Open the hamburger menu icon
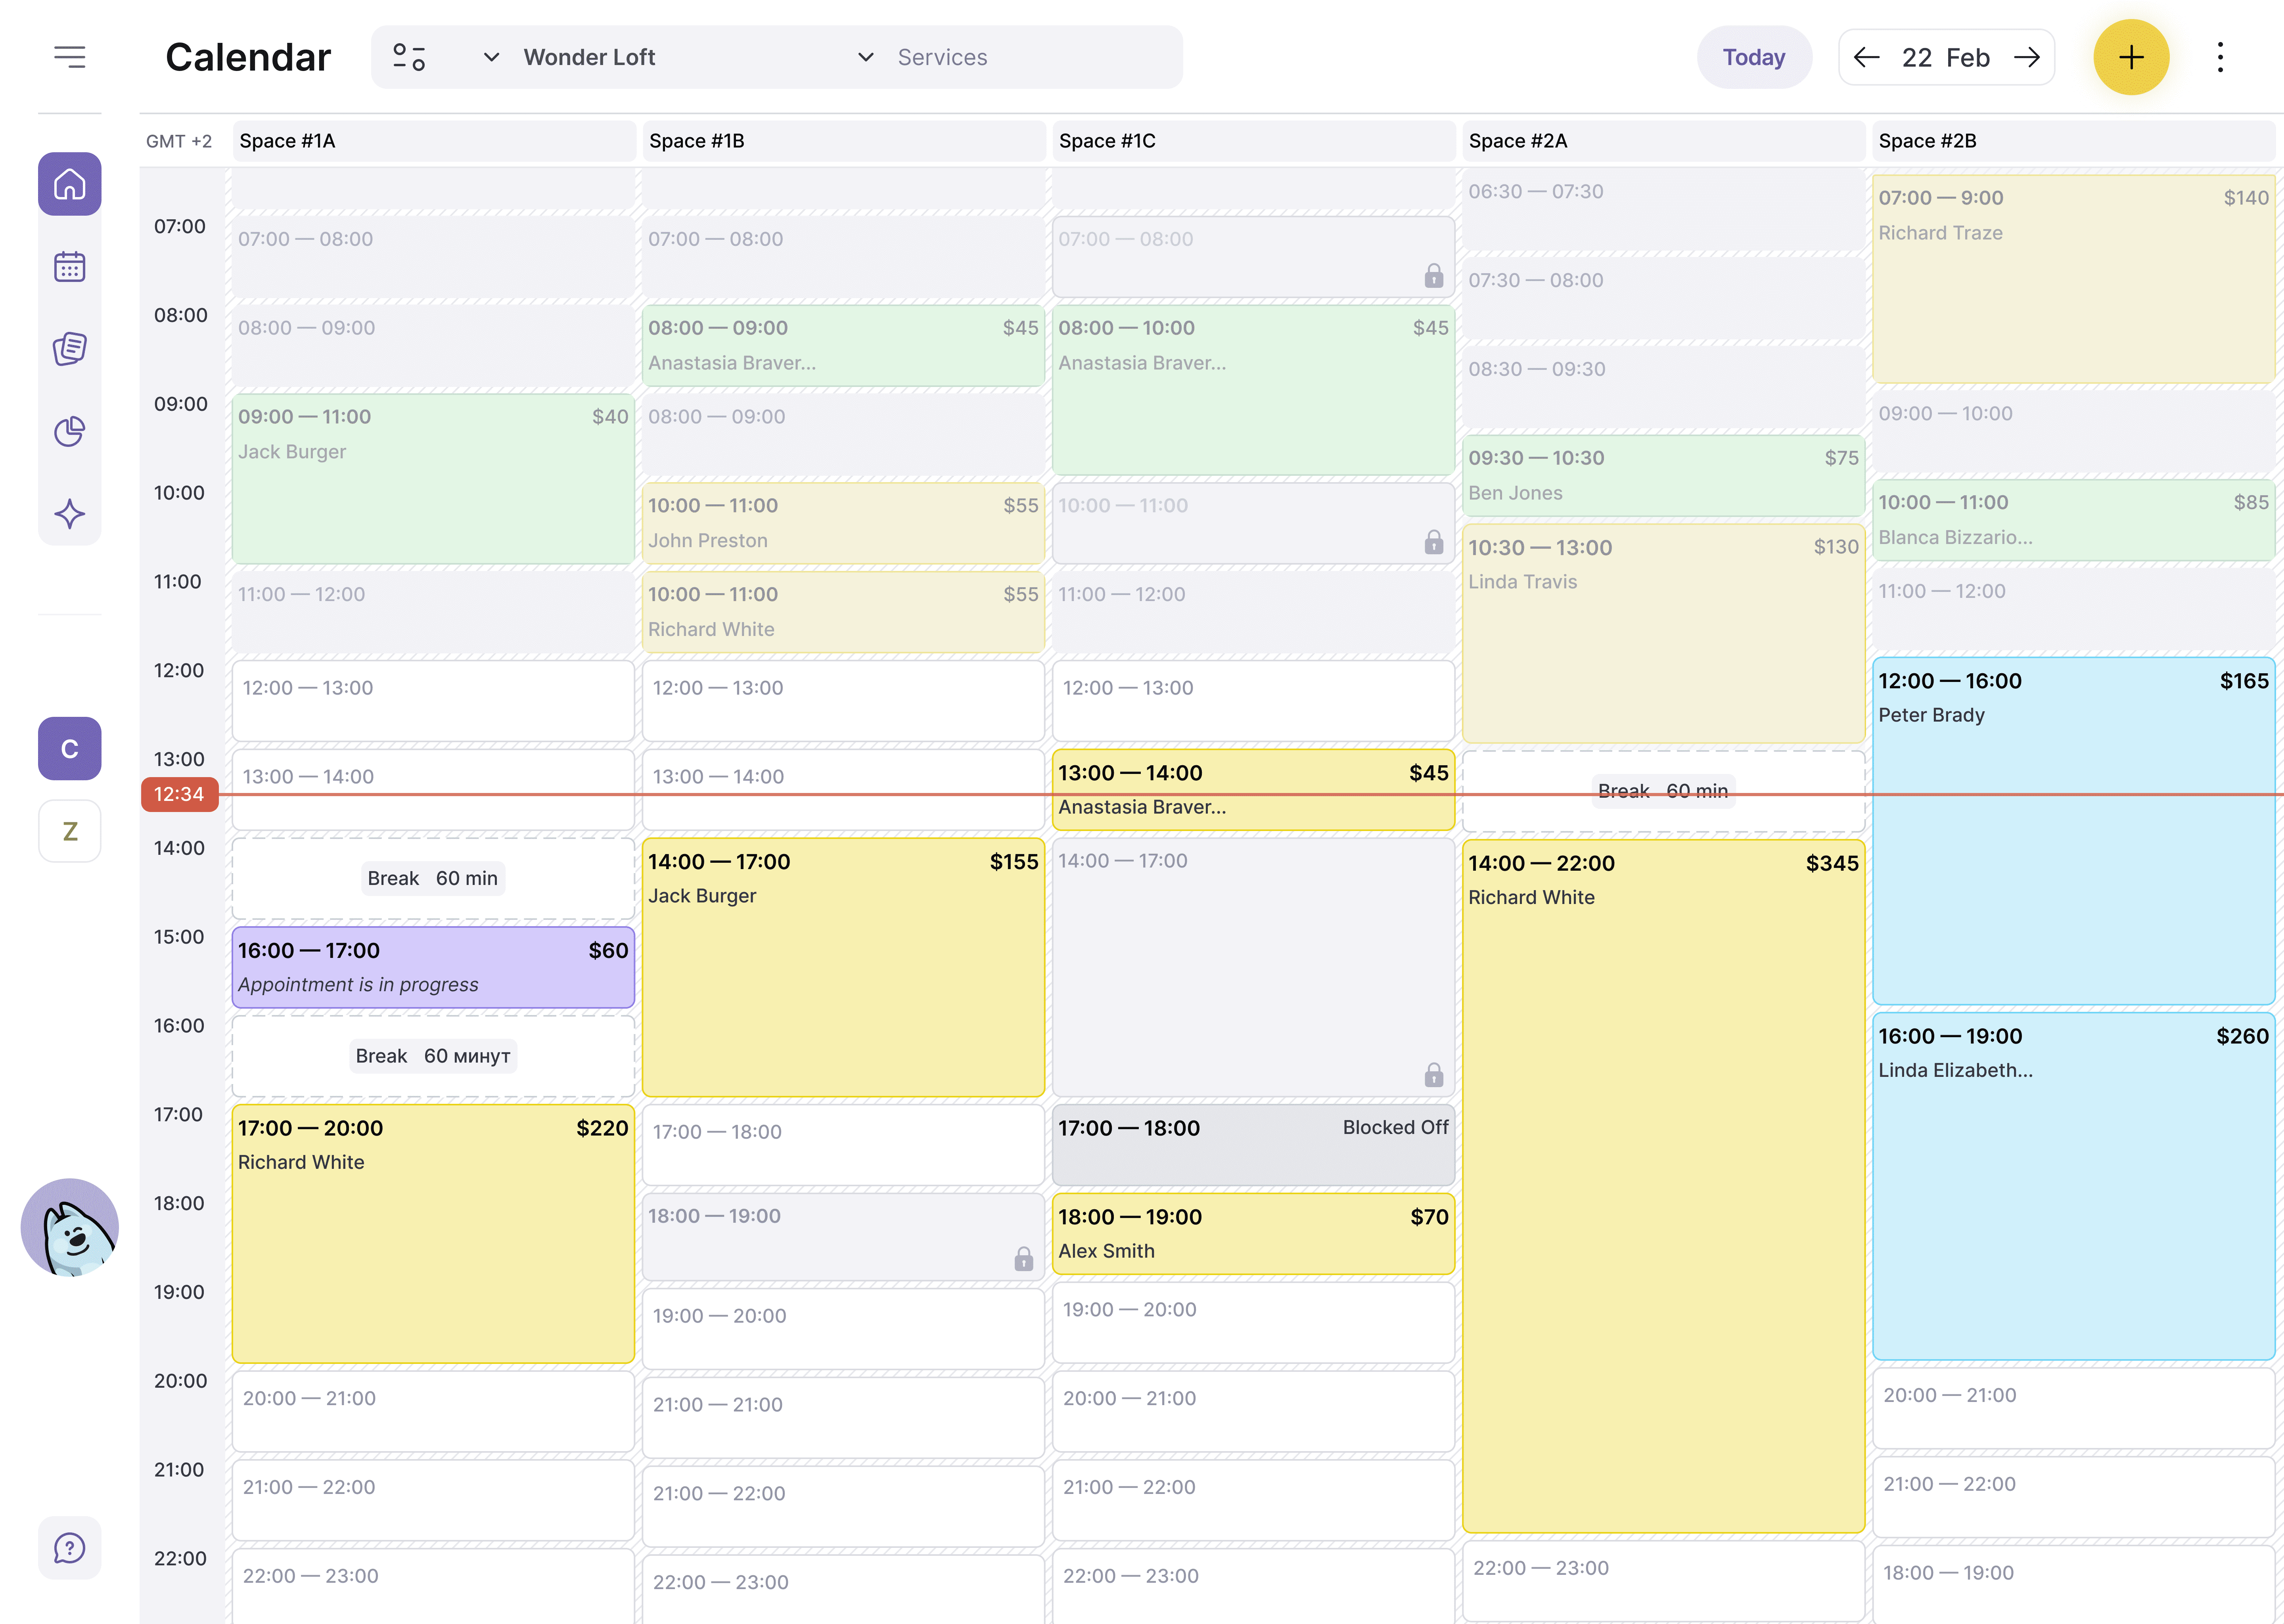Image resolution: width=2284 pixels, height=1624 pixels. pyautogui.click(x=69, y=57)
